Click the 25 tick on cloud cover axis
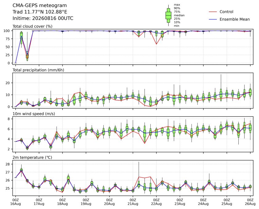259x209 pixels. point(8,55)
